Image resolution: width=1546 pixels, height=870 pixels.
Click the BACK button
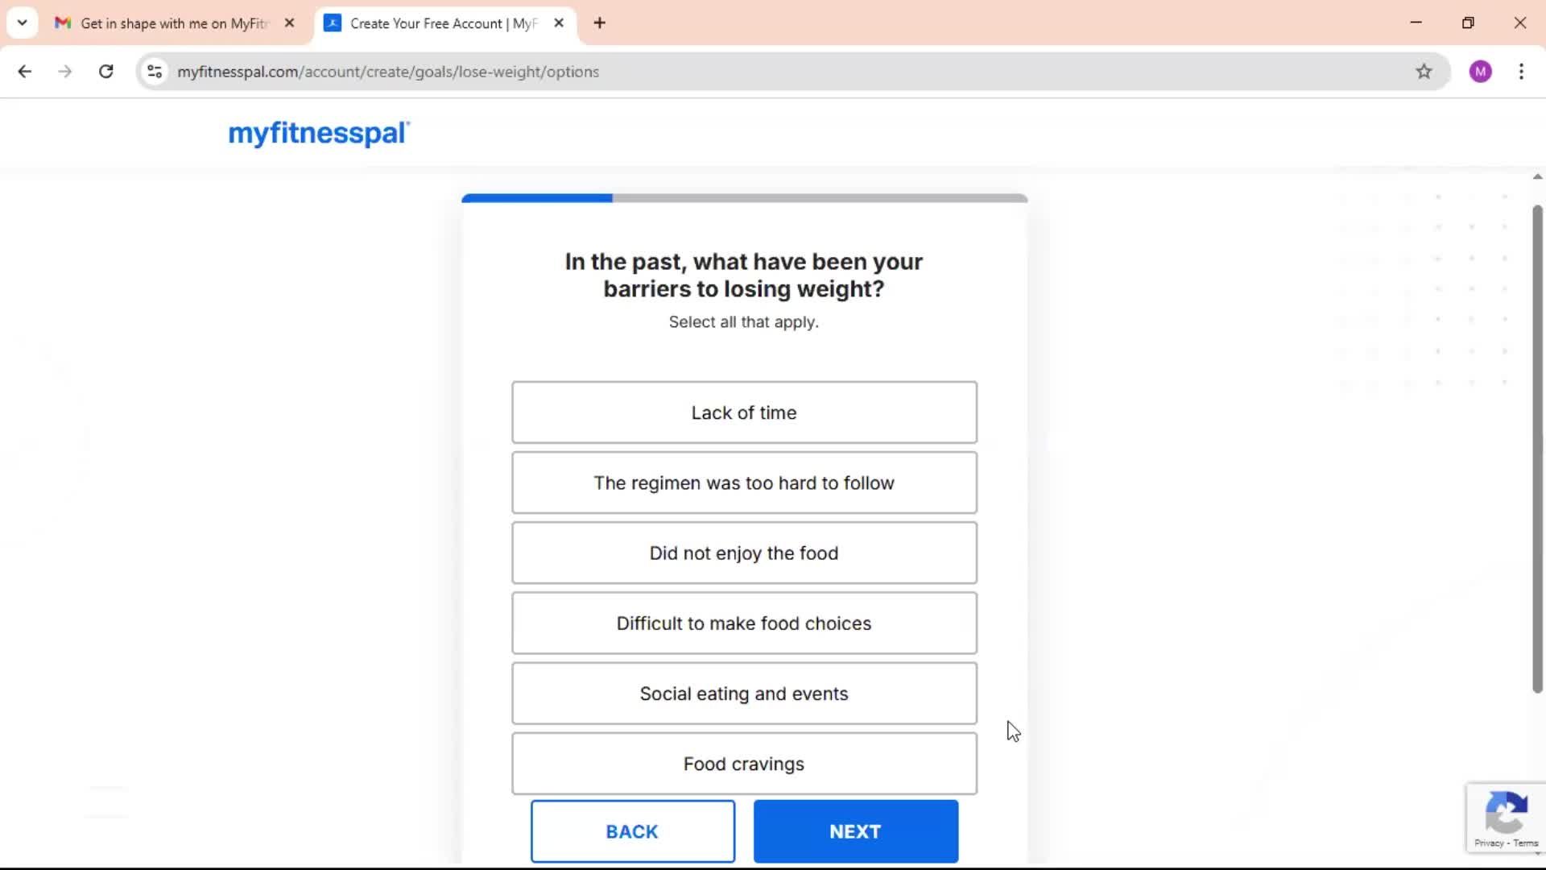(x=632, y=831)
